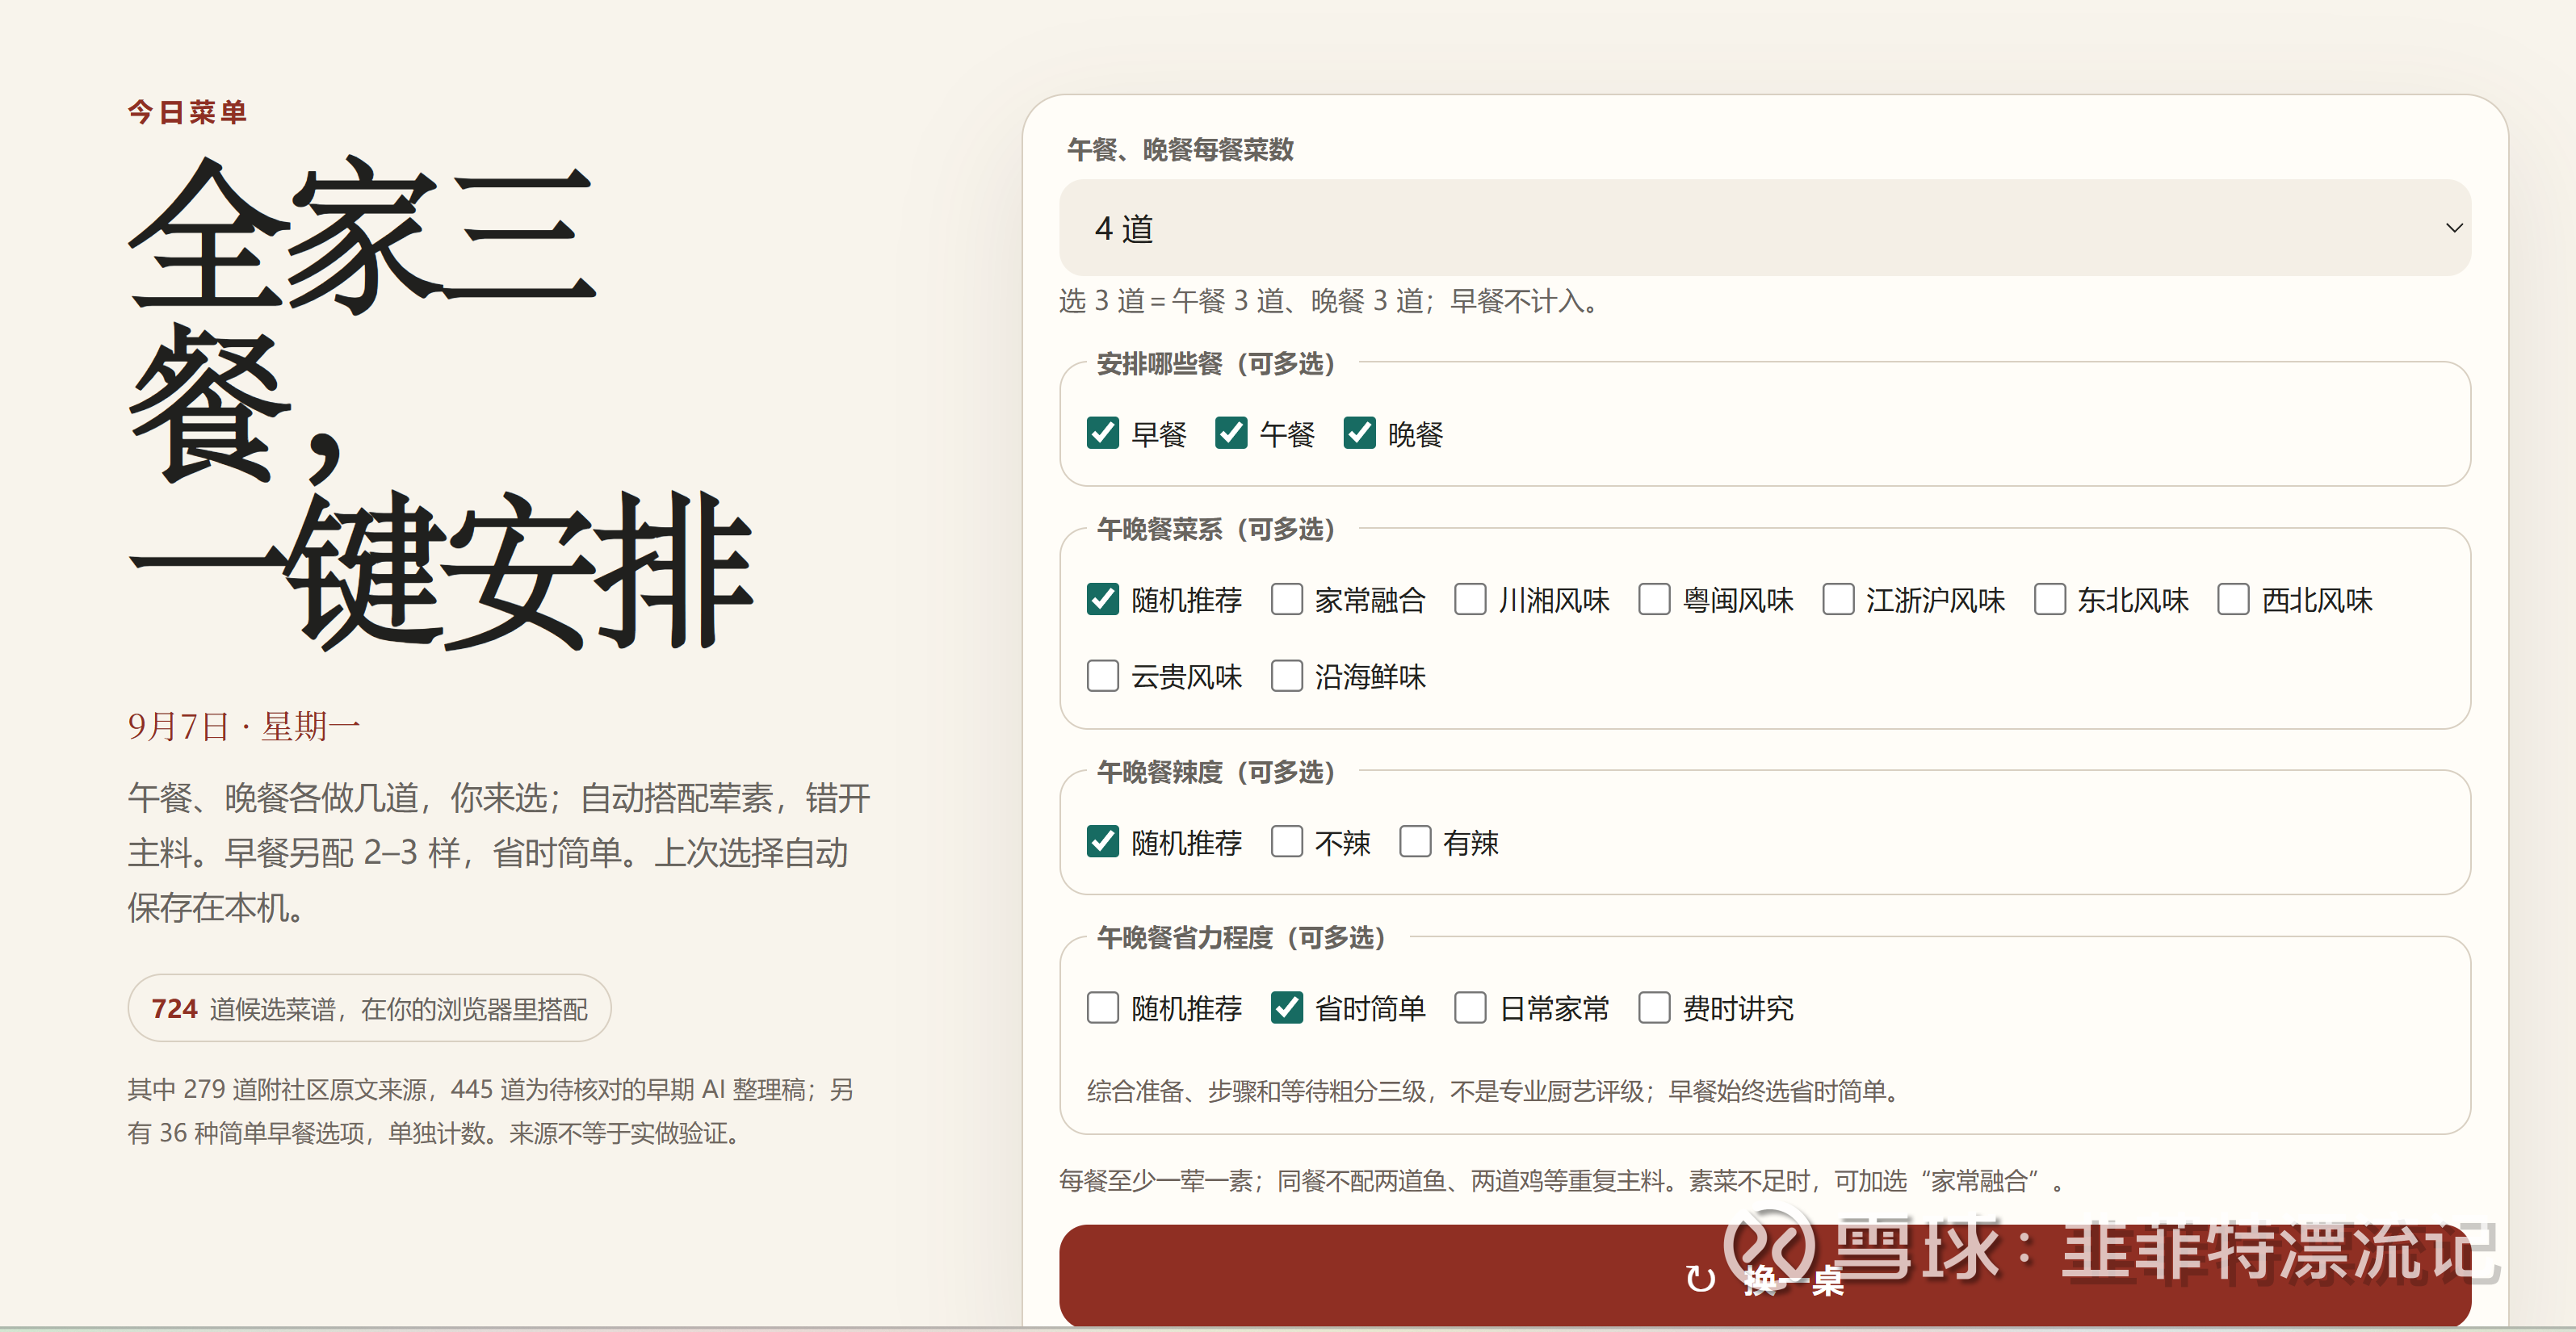The width and height of the screenshot is (2576, 1332).
Task: Open the 4 道 dishes-per-meal dropdown
Action: pos(1764,228)
